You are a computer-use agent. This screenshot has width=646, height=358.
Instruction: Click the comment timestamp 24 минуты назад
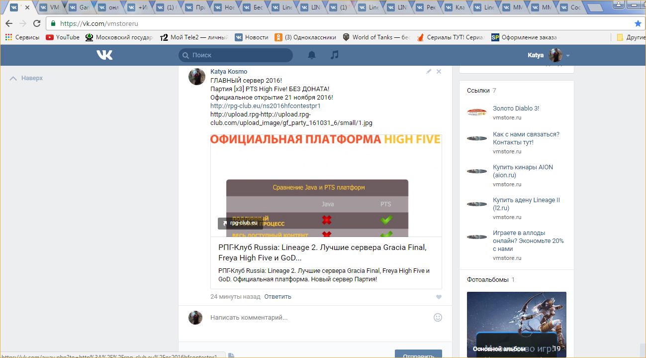click(x=235, y=297)
